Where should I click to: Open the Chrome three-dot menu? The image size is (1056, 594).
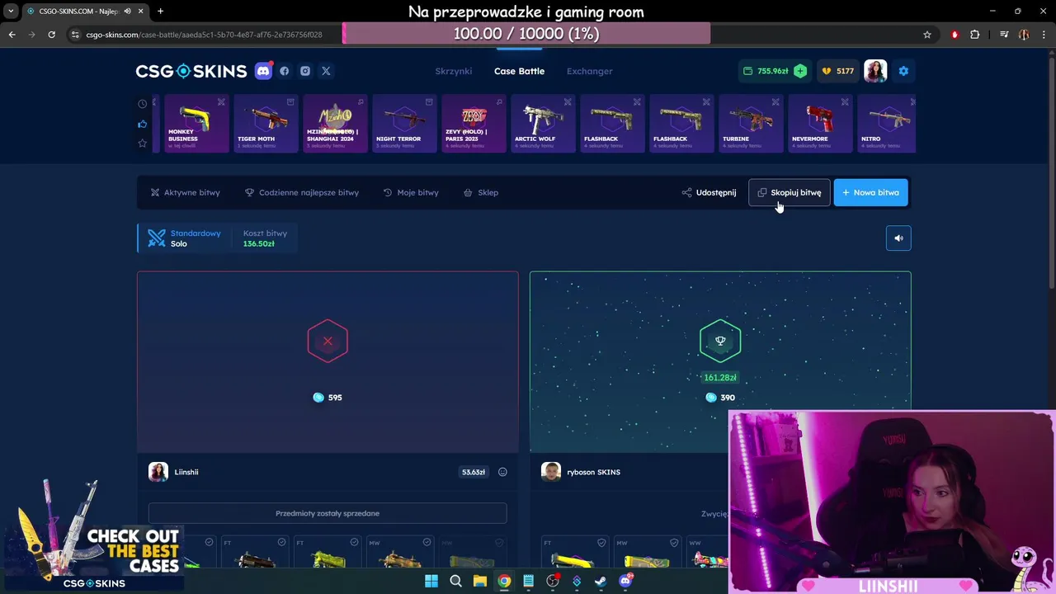coord(1044,35)
